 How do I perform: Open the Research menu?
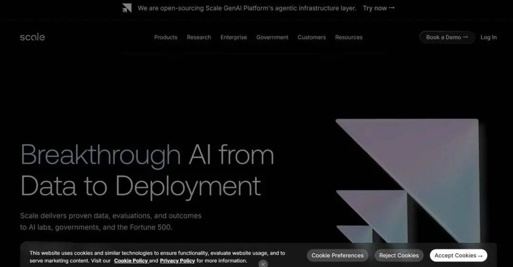(199, 37)
